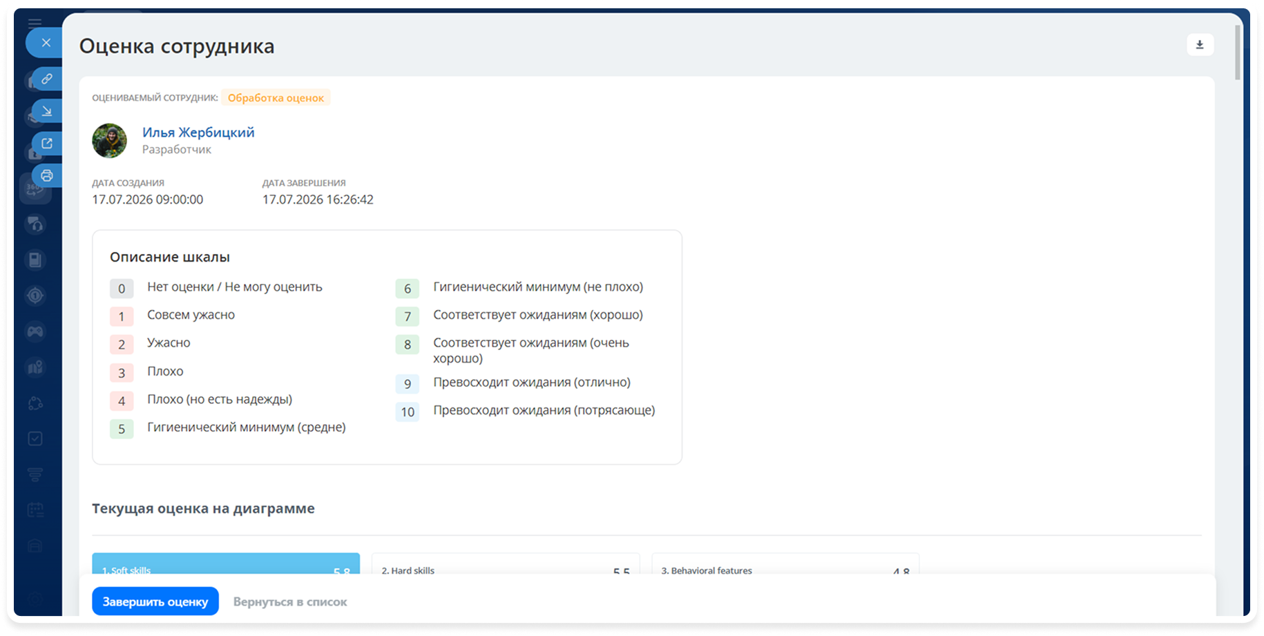Viewport: 1264px width, 636px height.
Task: Open the gamepad sidebar icon
Action: [35, 331]
